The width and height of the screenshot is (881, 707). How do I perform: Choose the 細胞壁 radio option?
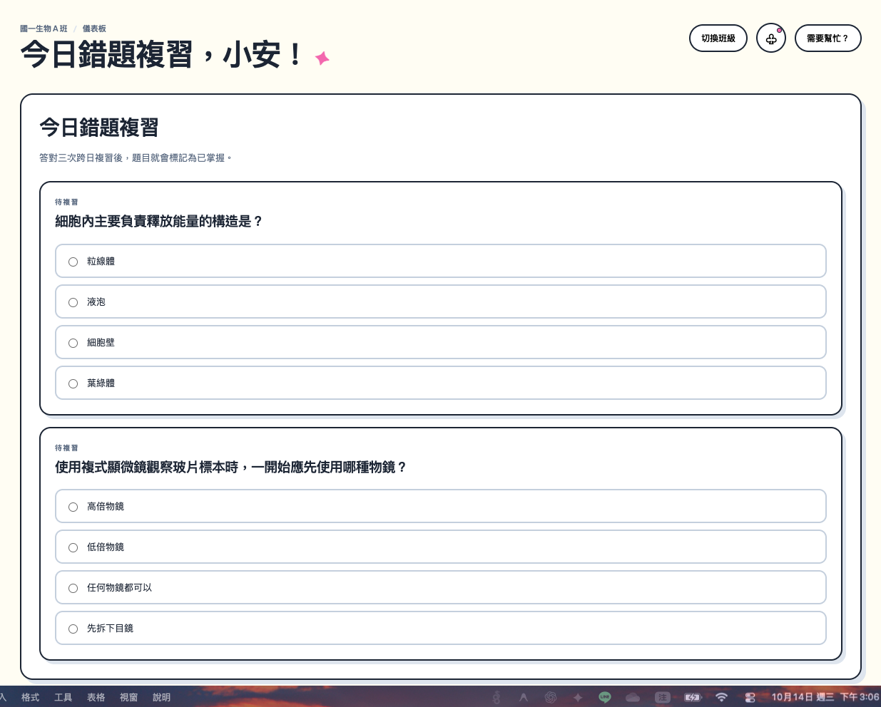[441, 342]
